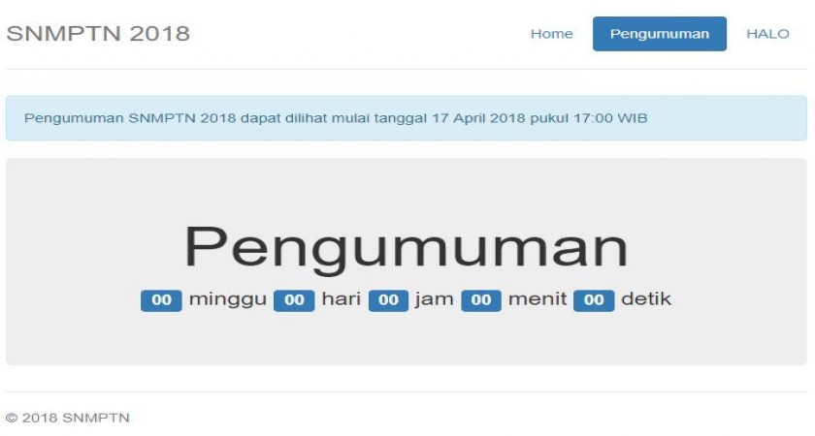Click the blue announcement date info banner
The width and height of the screenshot is (815, 436).
click(x=406, y=118)
